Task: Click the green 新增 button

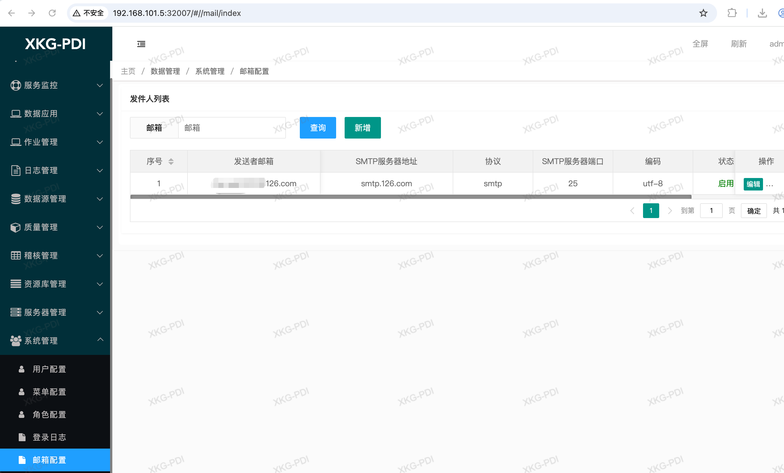Action: [363, 128]
